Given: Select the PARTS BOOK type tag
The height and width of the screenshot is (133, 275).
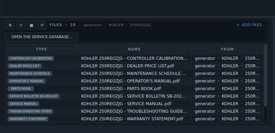Looking at the screenshot, I should tap(21, 88).
